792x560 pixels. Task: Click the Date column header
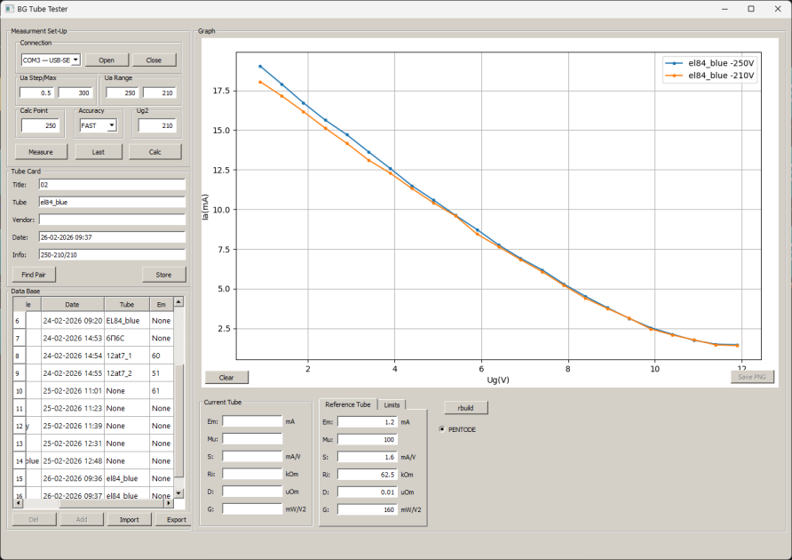click(72, 304)
